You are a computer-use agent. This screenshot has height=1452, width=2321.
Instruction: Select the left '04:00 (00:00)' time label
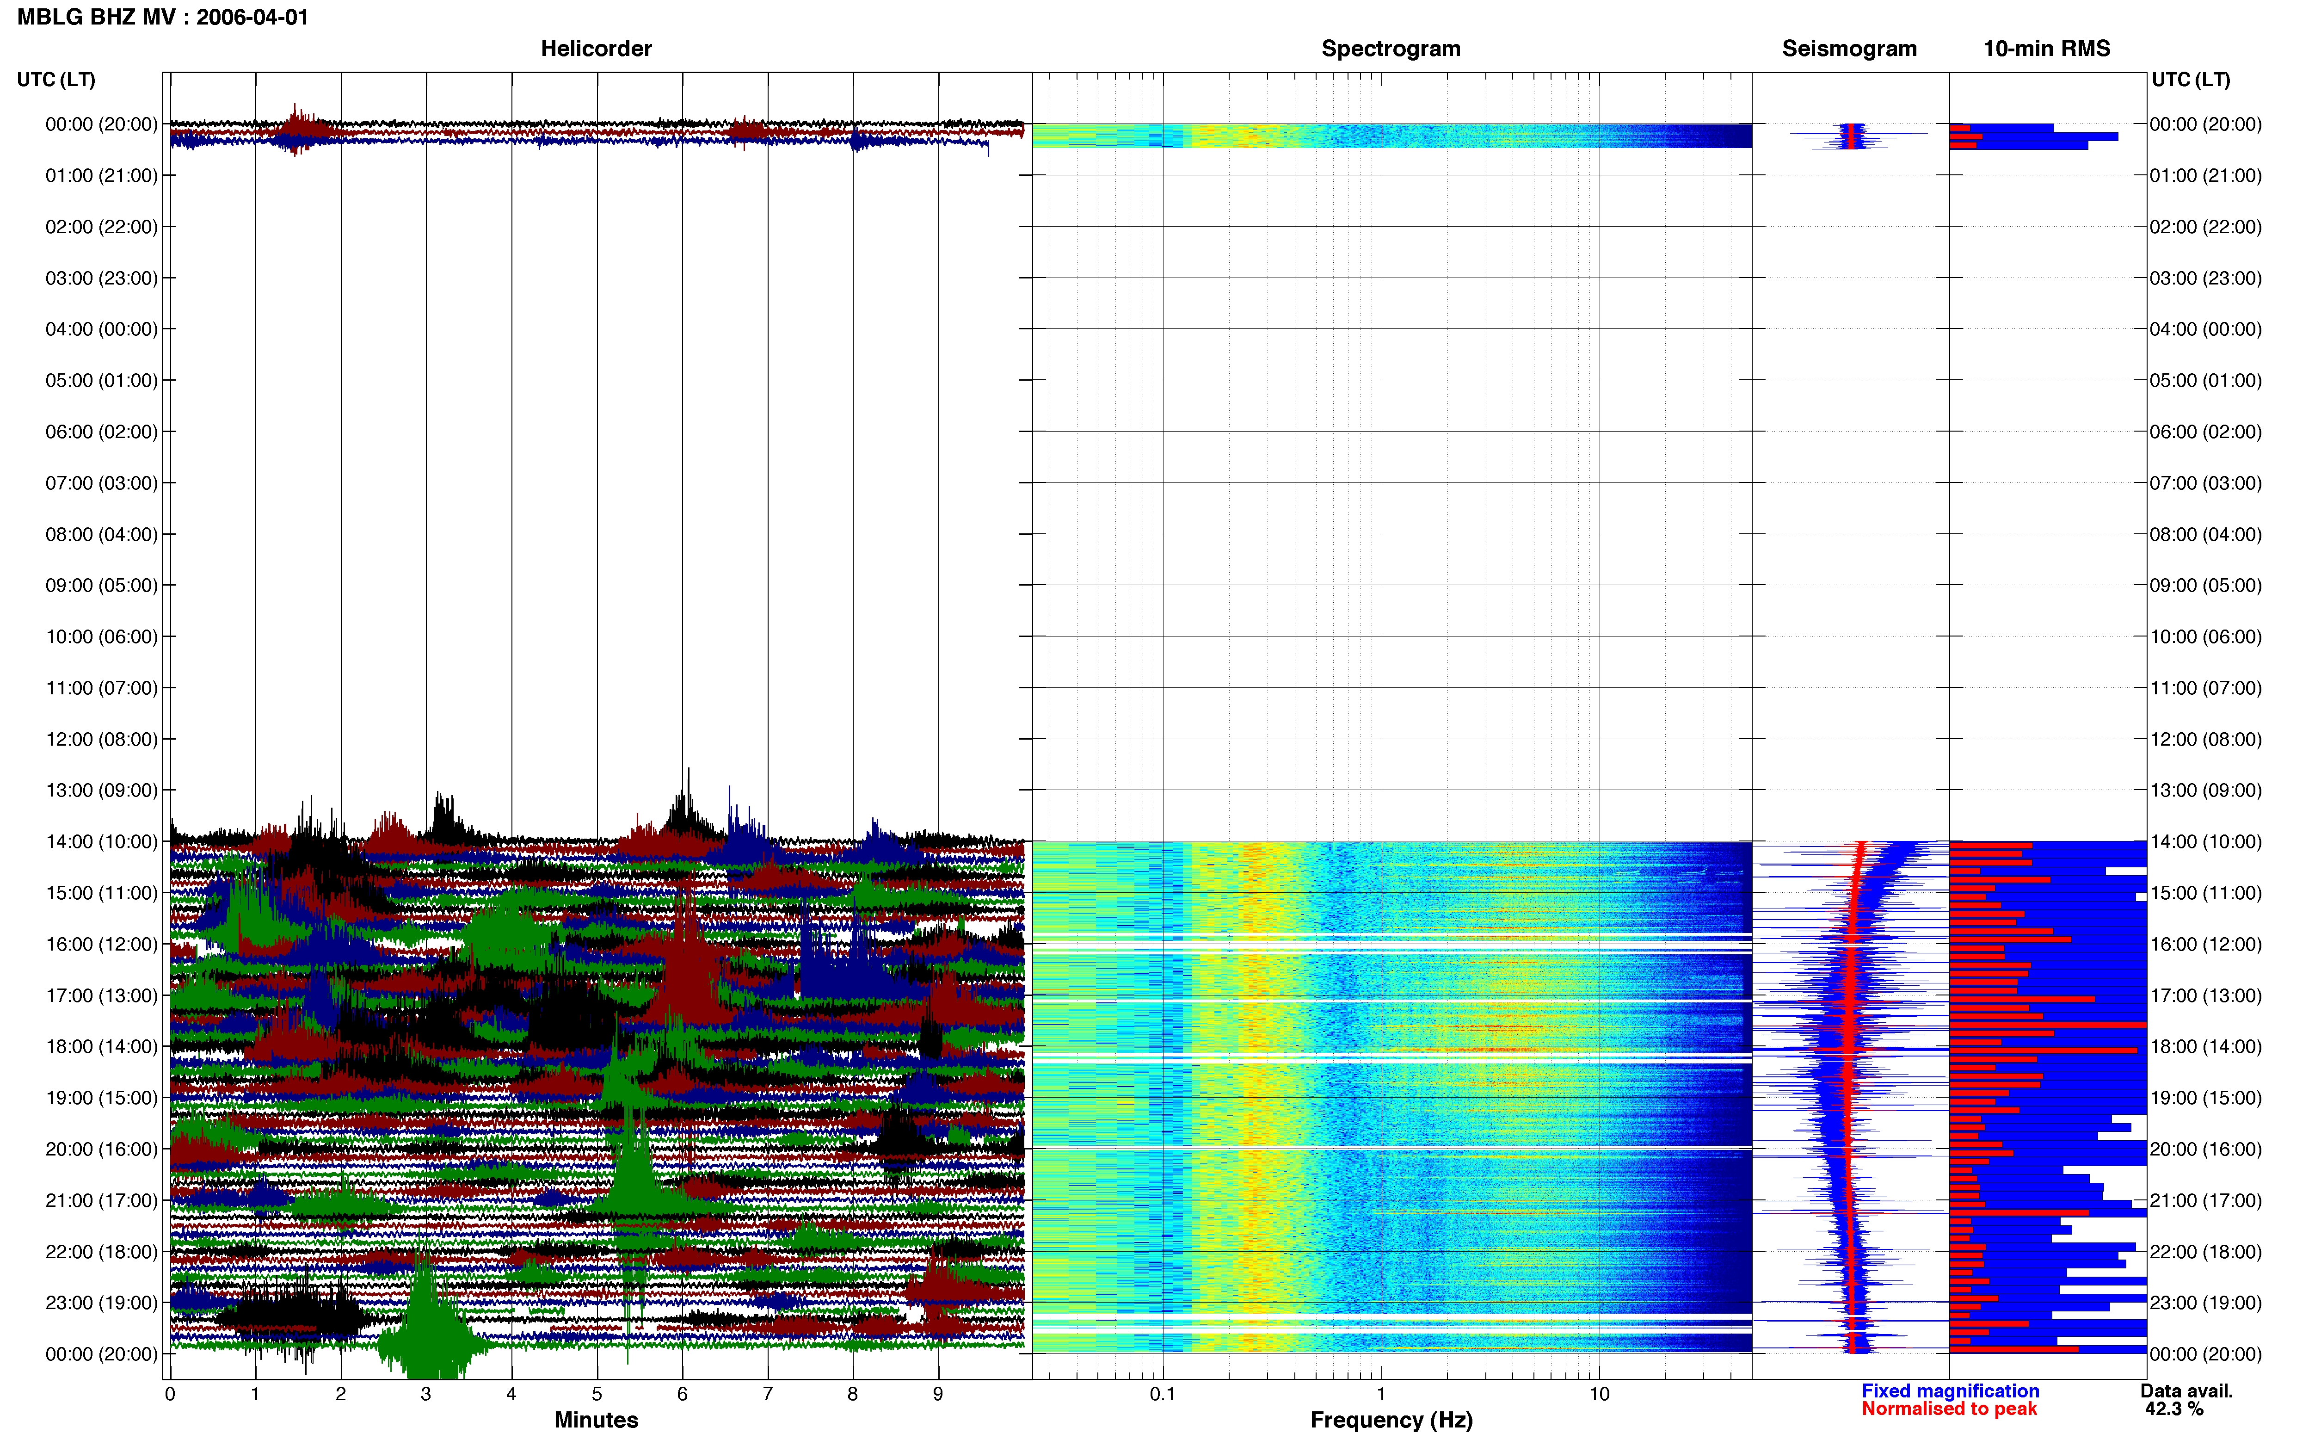coord(102,329)
